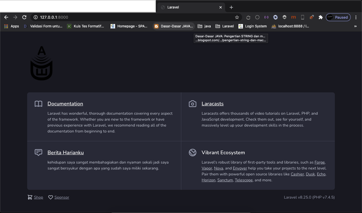Expand the Laravel bookmarks folder
This screenshot has width=362, height=213.
tap(225, 26)
